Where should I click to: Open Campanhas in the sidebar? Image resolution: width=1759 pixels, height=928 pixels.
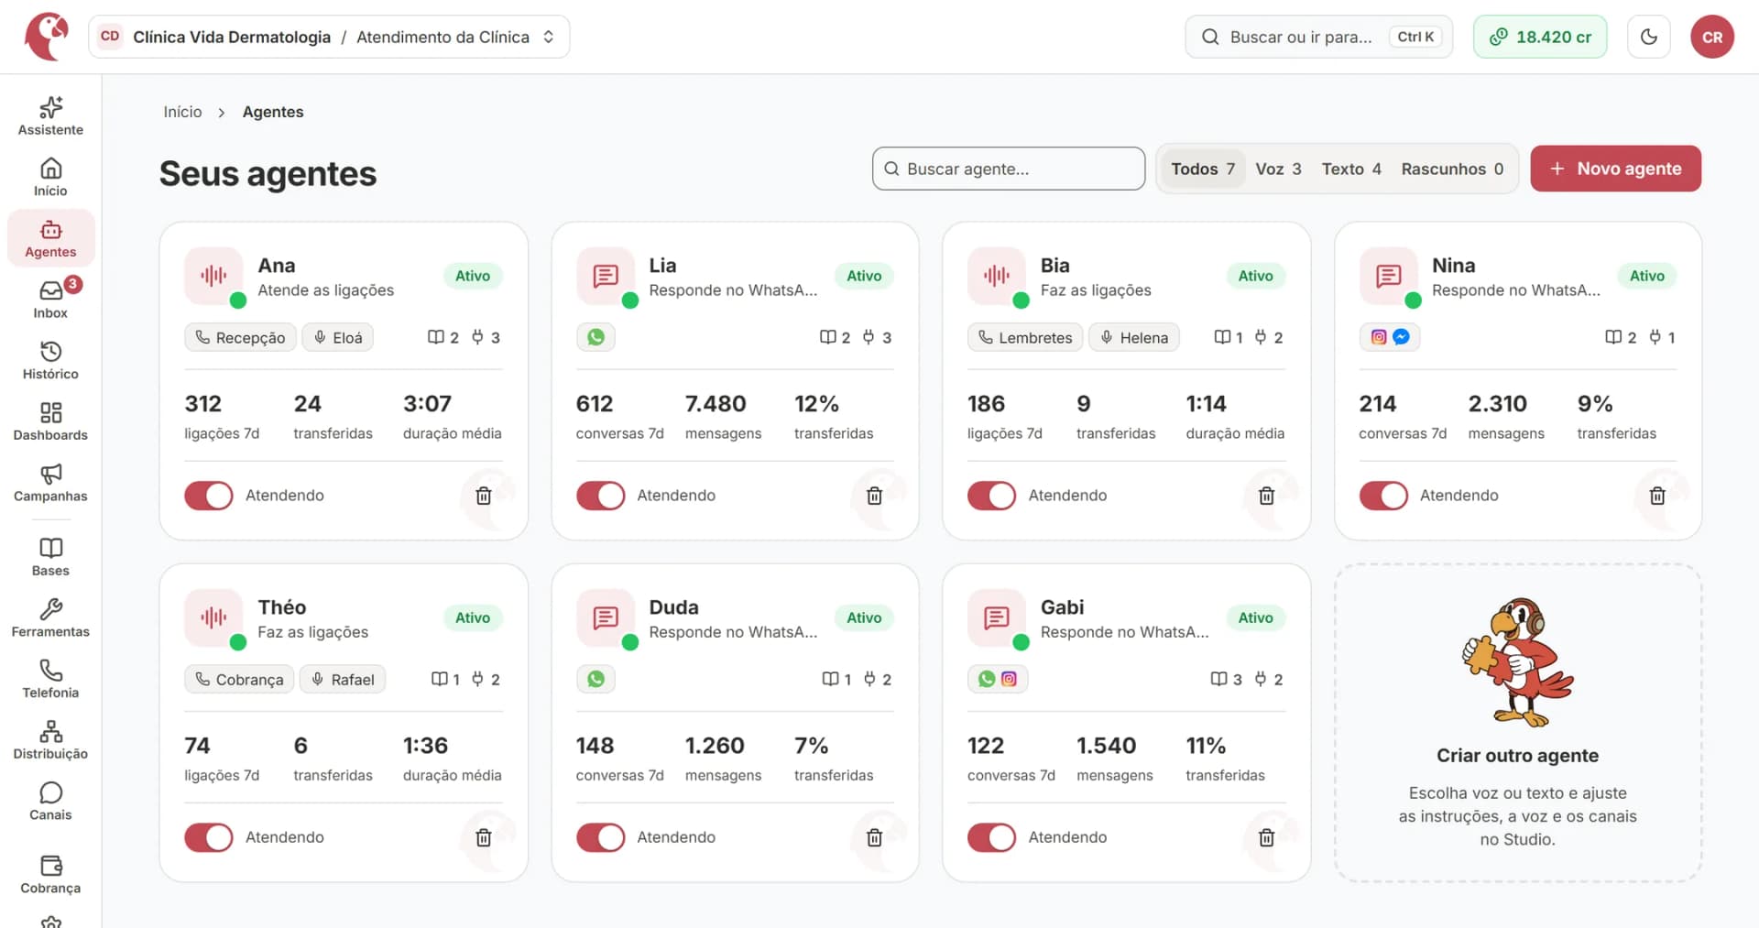pos(50,484)
